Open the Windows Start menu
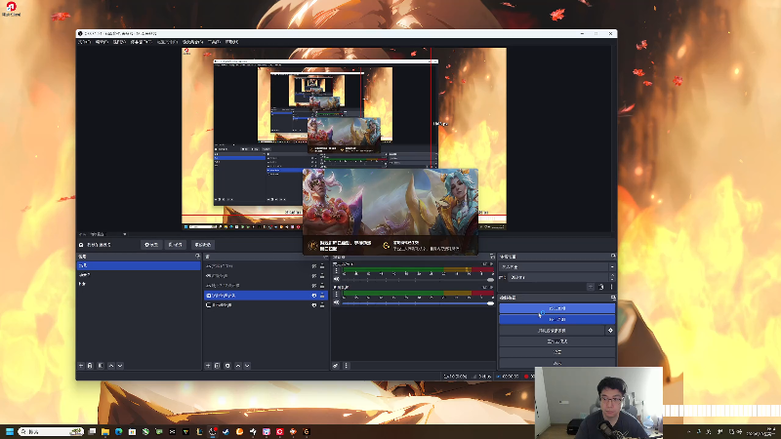 coord(10,431)
